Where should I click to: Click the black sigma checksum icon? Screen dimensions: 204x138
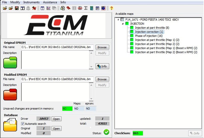(86, 8)
